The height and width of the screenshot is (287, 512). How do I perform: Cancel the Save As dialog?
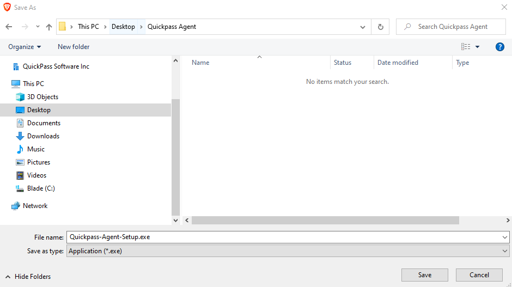(x=479, y=275)
